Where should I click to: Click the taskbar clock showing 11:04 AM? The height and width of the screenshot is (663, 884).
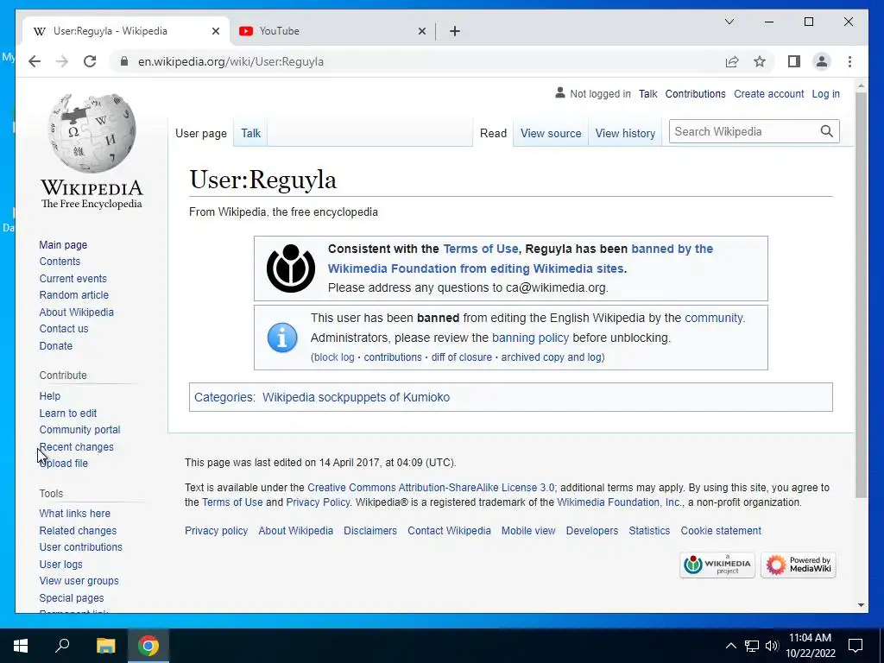[x=810, y=646]
